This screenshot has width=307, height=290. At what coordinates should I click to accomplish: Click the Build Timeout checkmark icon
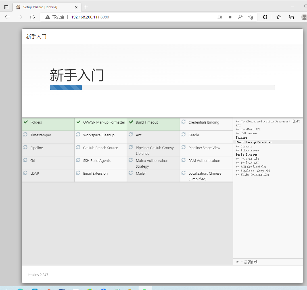[131, 122]
